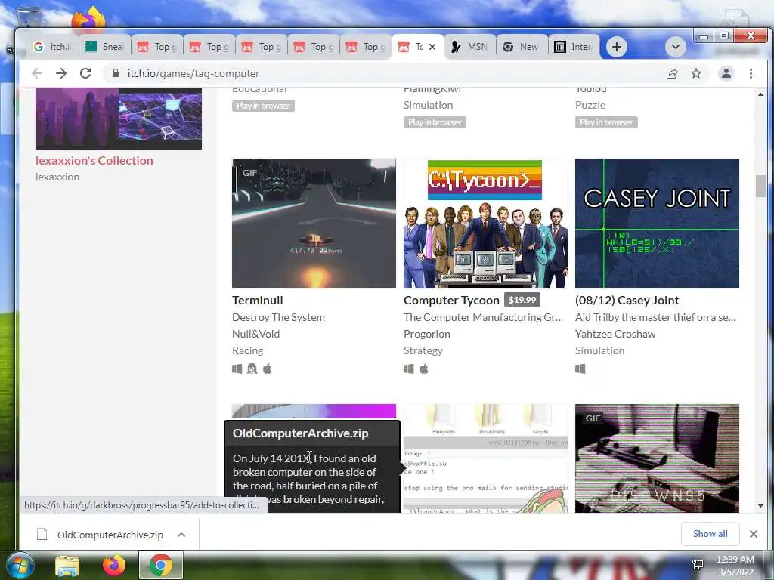
Task: Click Terminull's Apple platform icon
Action: 267,369
